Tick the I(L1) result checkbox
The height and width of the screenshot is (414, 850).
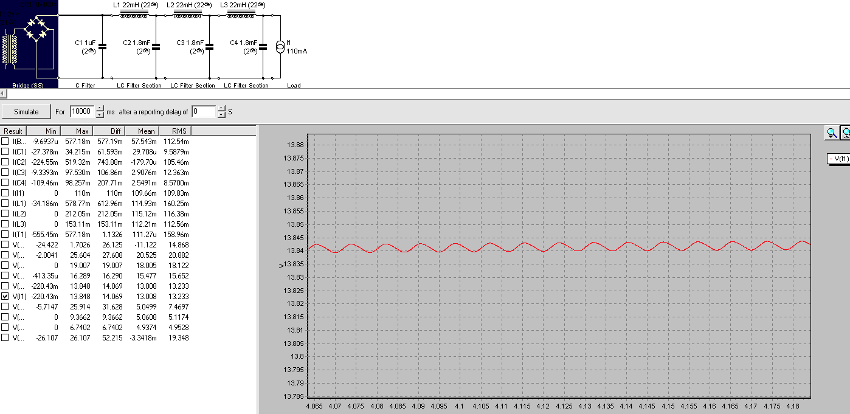(x=5, y=203)
